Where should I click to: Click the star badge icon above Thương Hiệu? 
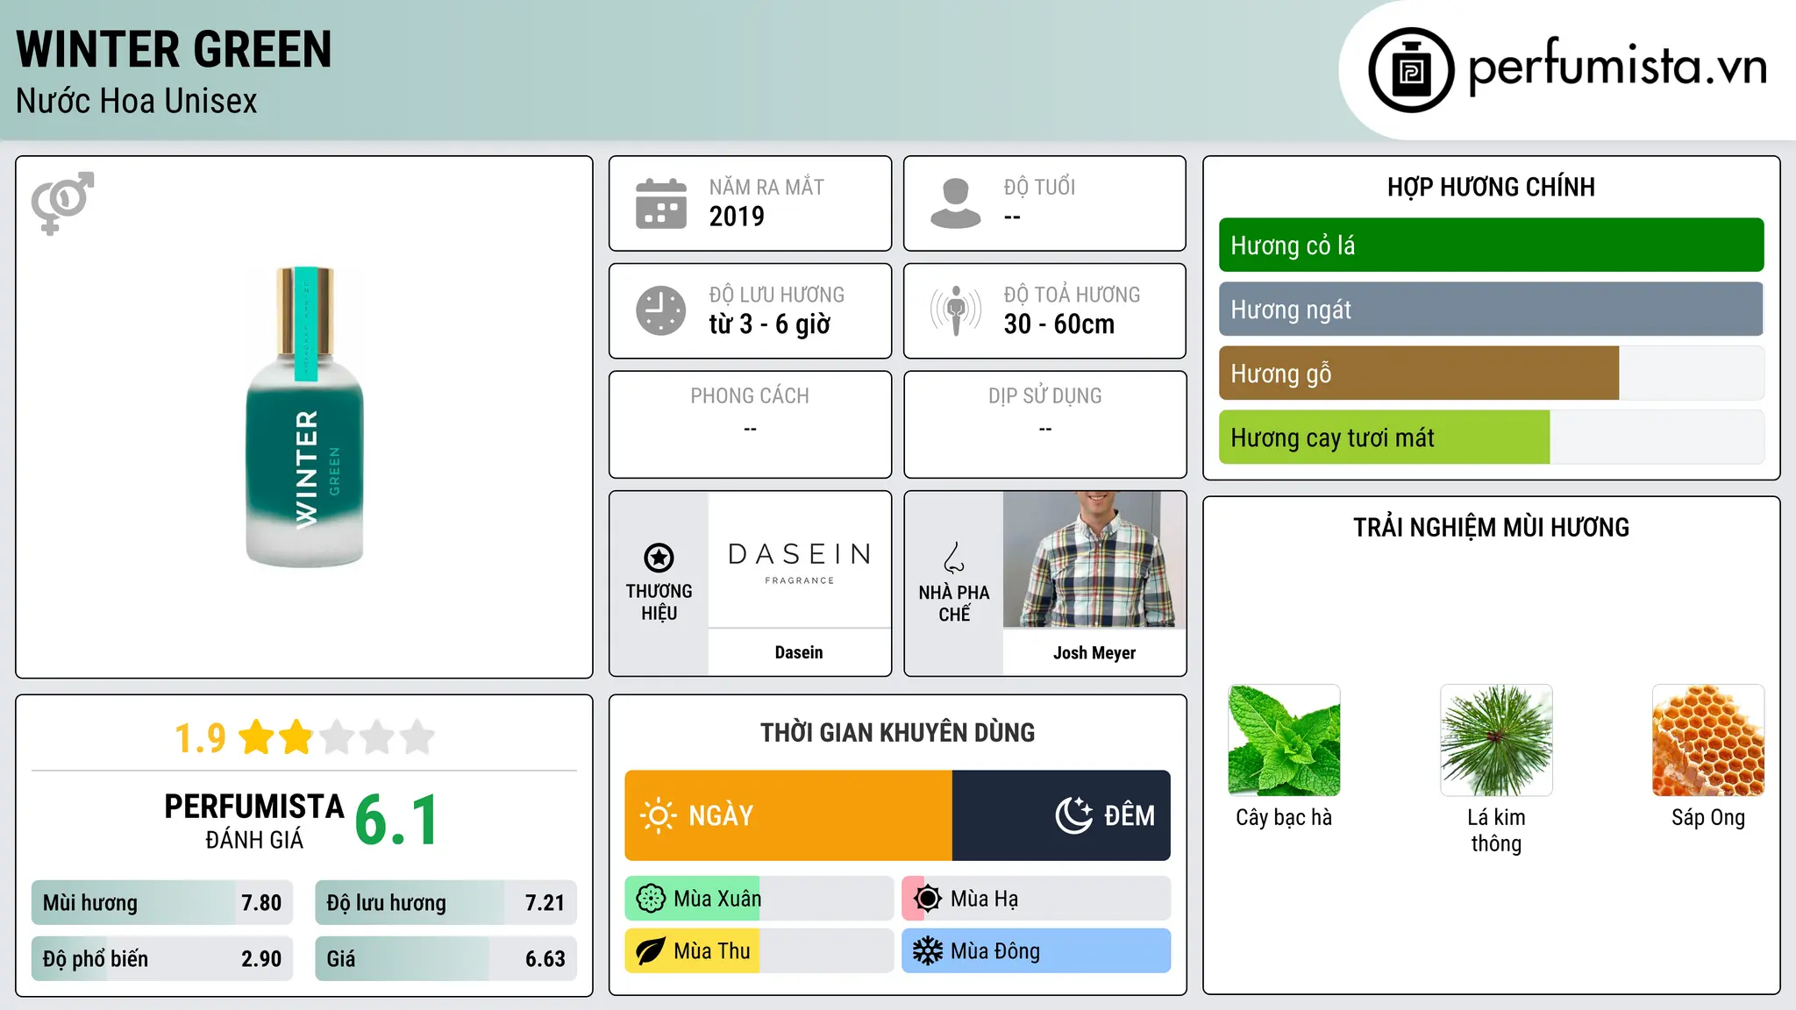coord(659,558)
